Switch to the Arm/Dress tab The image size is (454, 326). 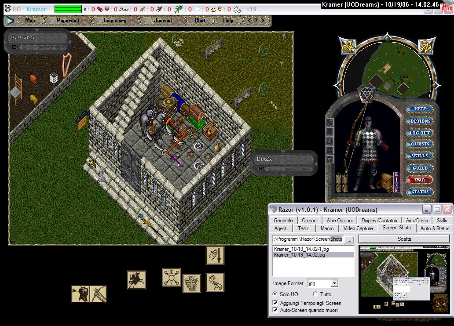click(417, 221)
